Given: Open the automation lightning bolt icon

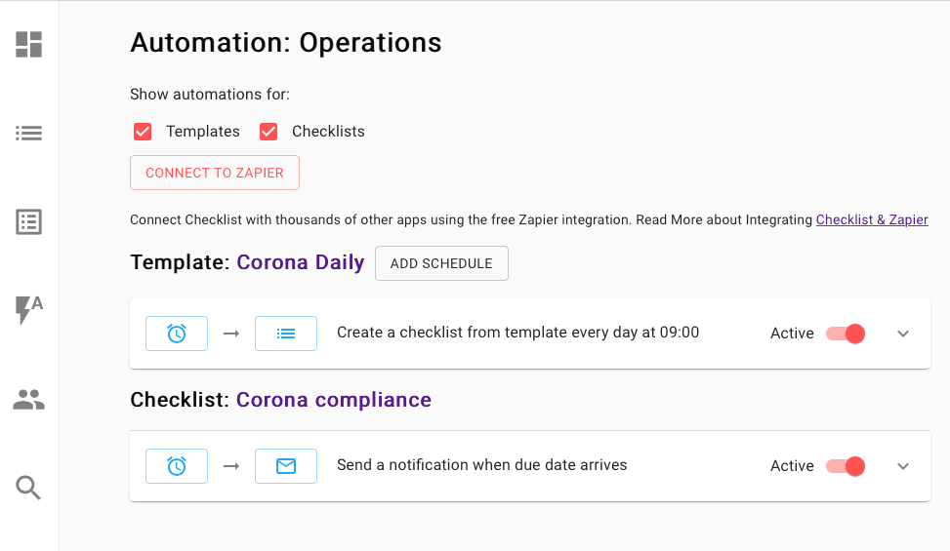Looking at the screenshot, I should 28,310.
